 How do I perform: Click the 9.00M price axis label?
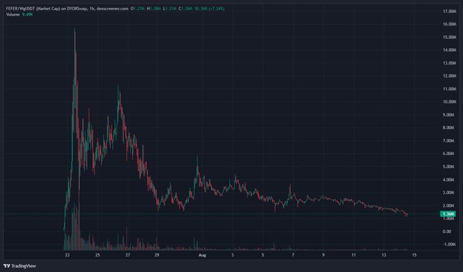449,115
